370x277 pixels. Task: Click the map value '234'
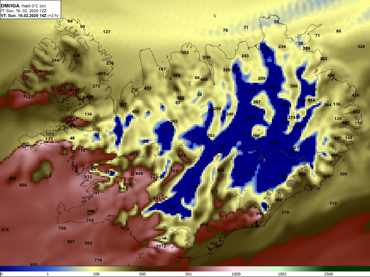[x=282, y=47]
